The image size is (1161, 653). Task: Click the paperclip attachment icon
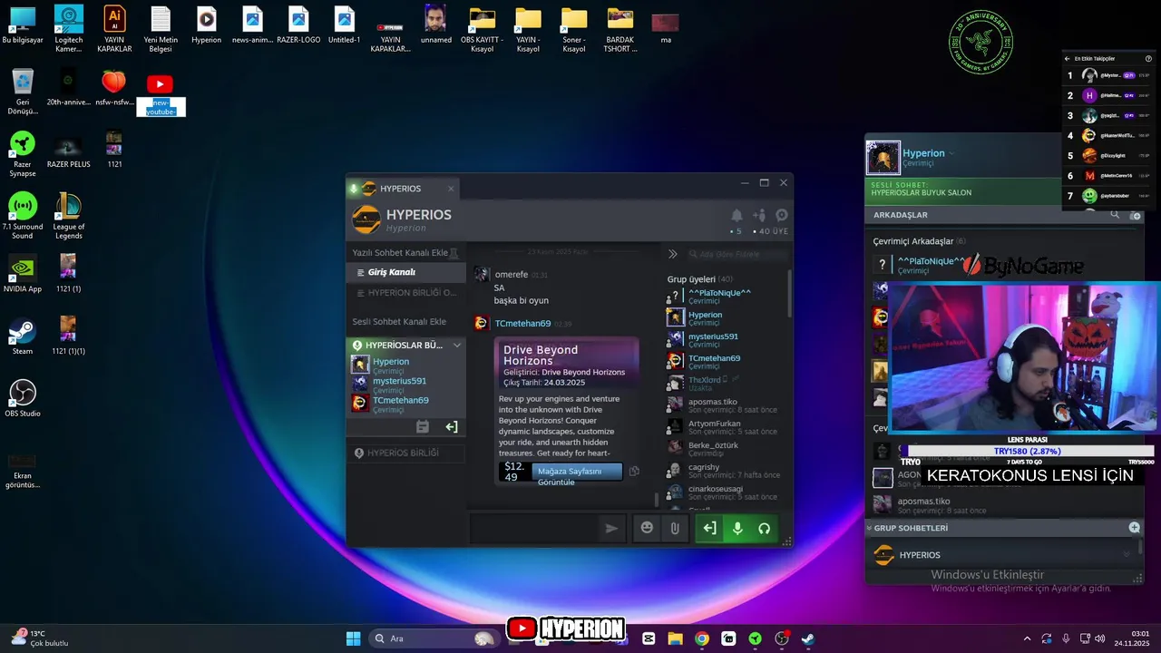coord(674,528)
